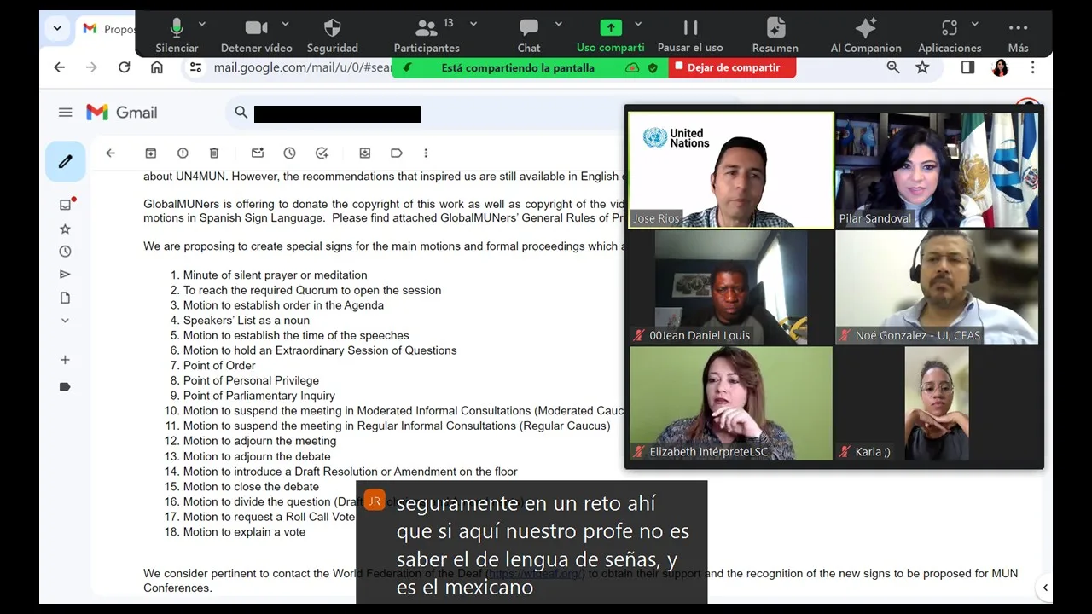Archive the open email
Viewport: 1092px width, 614px height.
151,153
